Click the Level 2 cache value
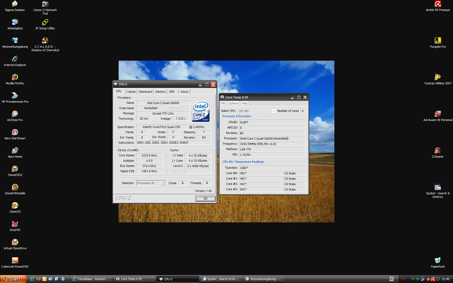Viewport: 453px width, 283px height. click(x=198, y=166)
